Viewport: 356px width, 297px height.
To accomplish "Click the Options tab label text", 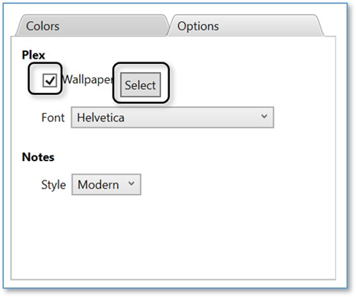I will (198, 26).
